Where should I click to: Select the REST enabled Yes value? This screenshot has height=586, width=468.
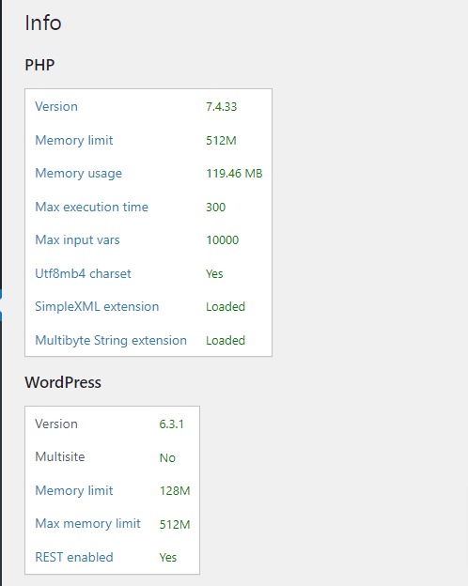point(167,558)
